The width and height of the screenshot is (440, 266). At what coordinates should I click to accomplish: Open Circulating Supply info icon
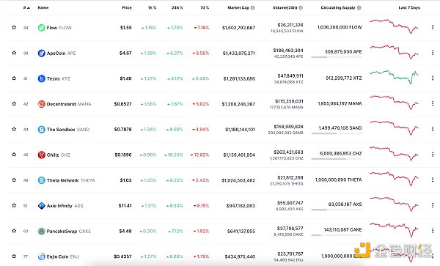(359, 8)
